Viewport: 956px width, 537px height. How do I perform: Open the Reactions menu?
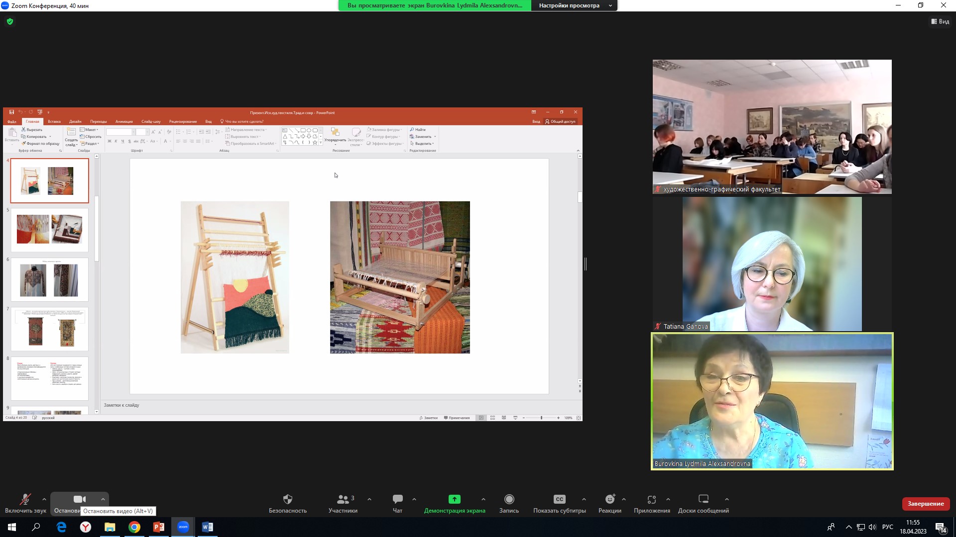(609, 499)
